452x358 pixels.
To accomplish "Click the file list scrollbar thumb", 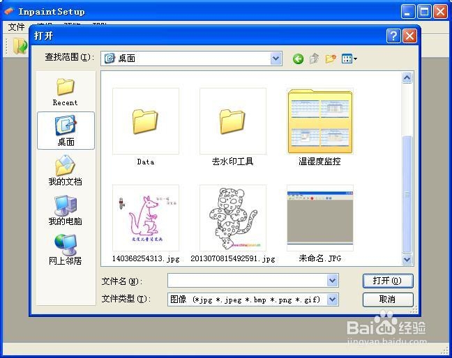I will pyautogui.click(x=407, y=195).
